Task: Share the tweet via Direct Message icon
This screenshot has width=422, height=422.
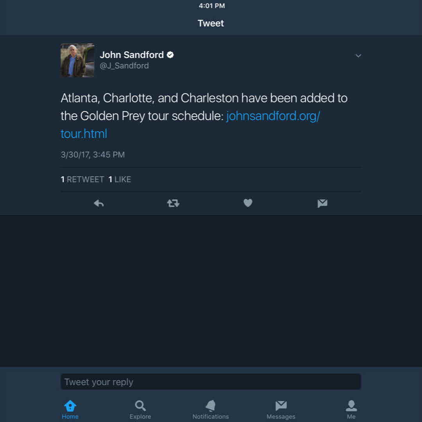Action: click(322, 203)
